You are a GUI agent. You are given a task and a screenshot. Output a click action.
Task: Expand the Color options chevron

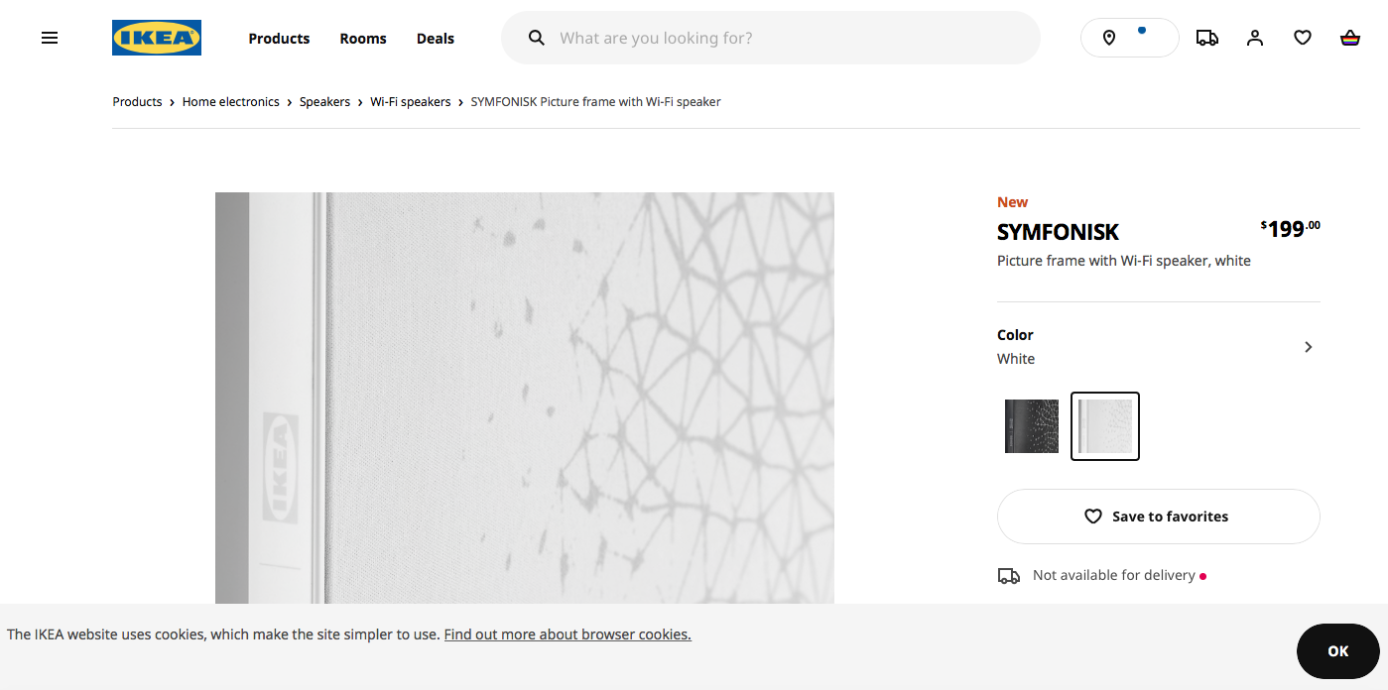1308,347
